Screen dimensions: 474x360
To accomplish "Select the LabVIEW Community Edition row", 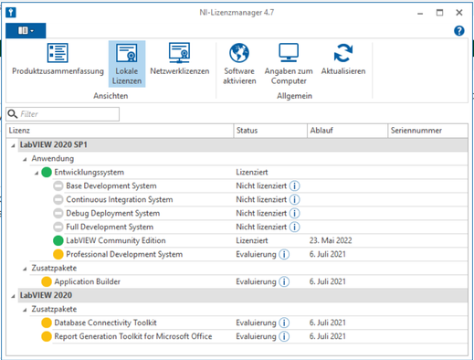I will (x=260, y=240).
